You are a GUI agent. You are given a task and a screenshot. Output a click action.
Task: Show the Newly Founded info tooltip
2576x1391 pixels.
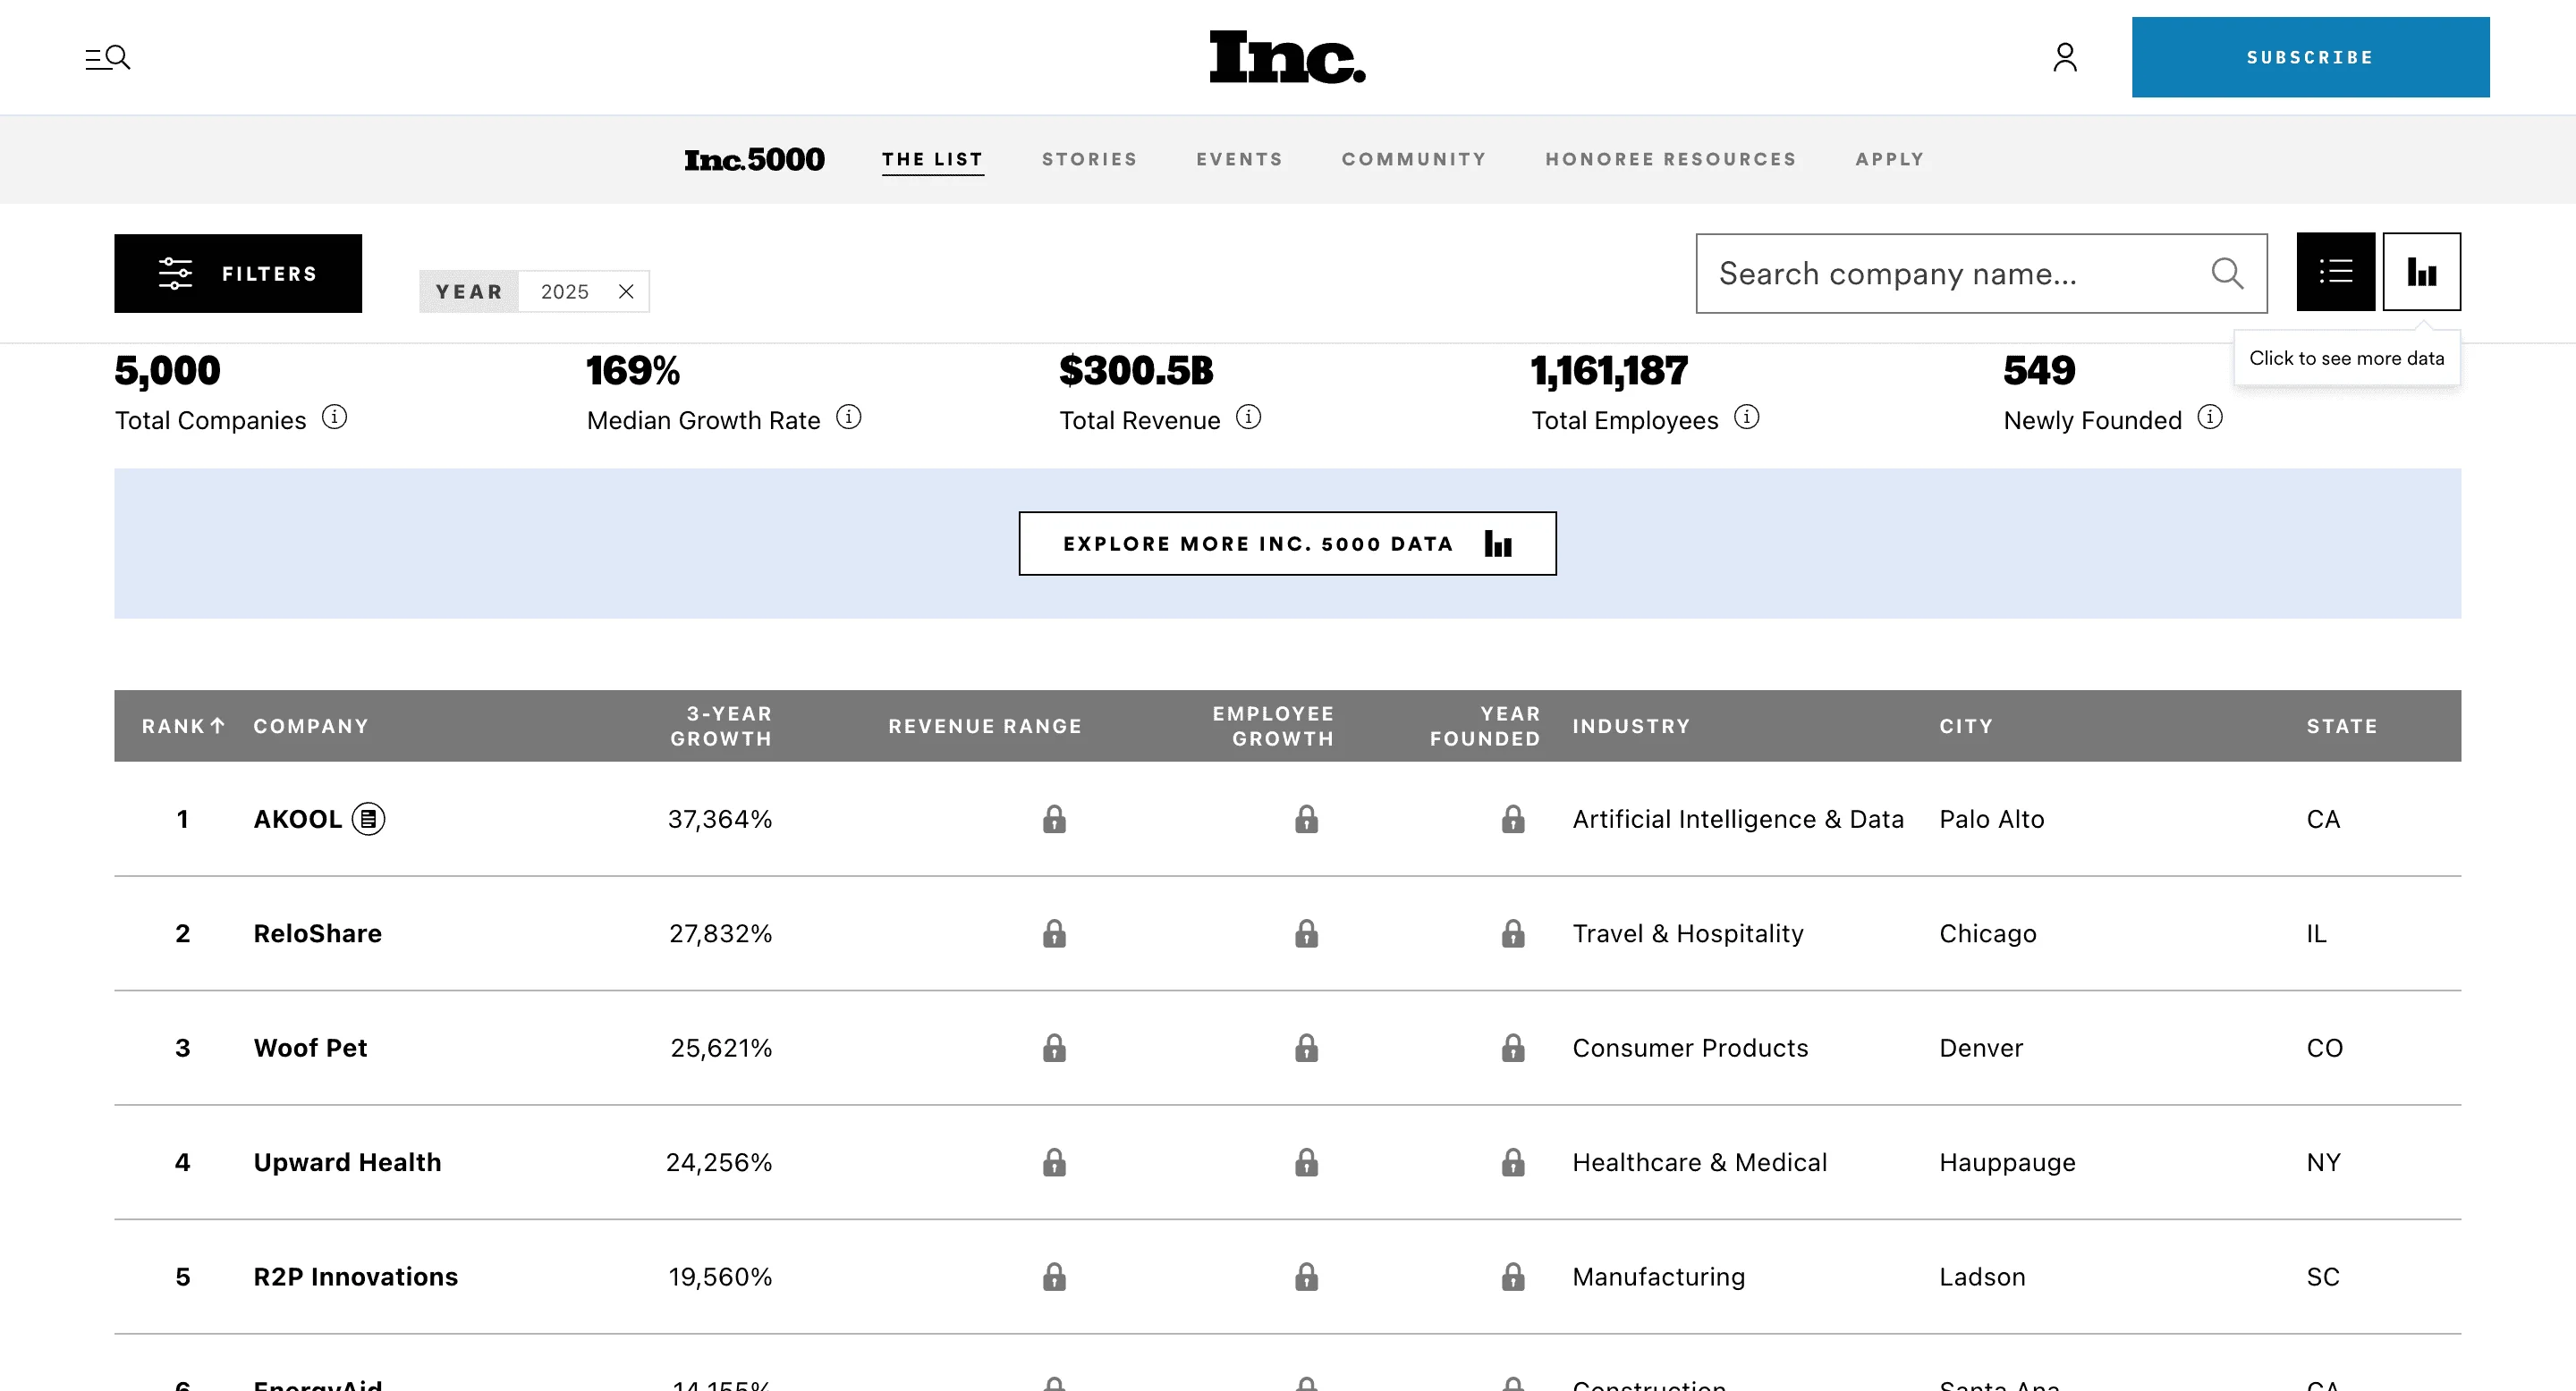(x=2210, y=418)
